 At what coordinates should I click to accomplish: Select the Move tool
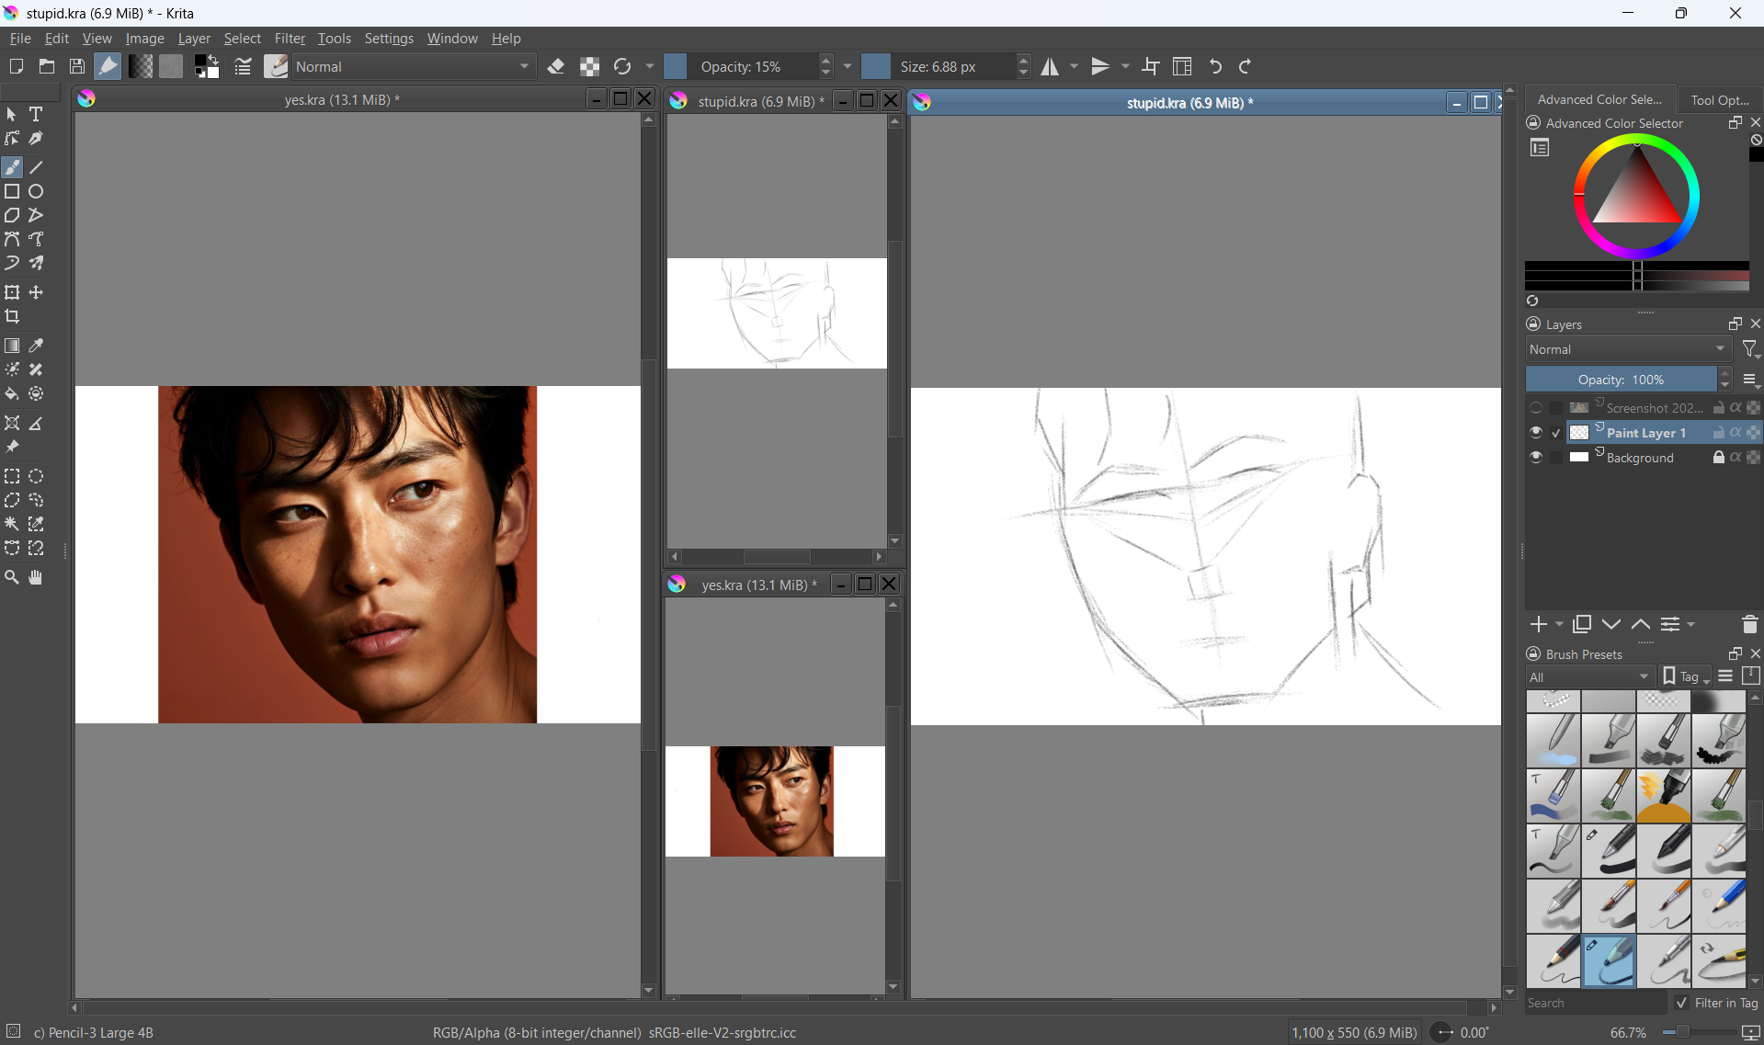pos(36,293)
